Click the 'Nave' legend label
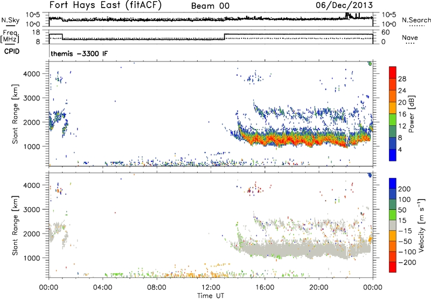Image resolution: width=431 pixels, height=299 pixels. pyautogui.click(x=410, y=37)
